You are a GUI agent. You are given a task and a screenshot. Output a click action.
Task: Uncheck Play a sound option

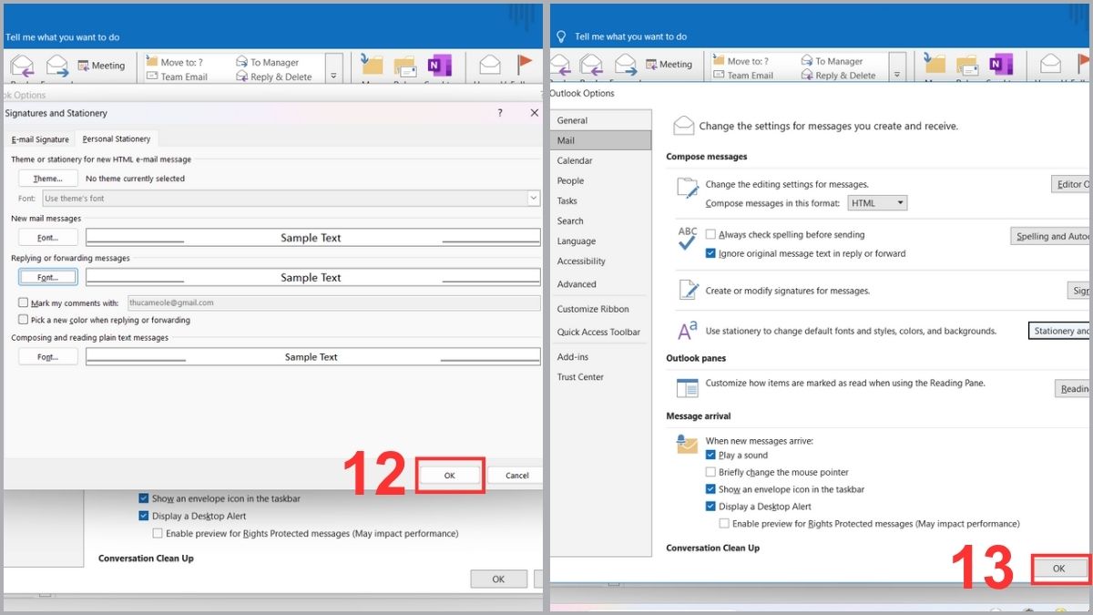click(711, 456)
